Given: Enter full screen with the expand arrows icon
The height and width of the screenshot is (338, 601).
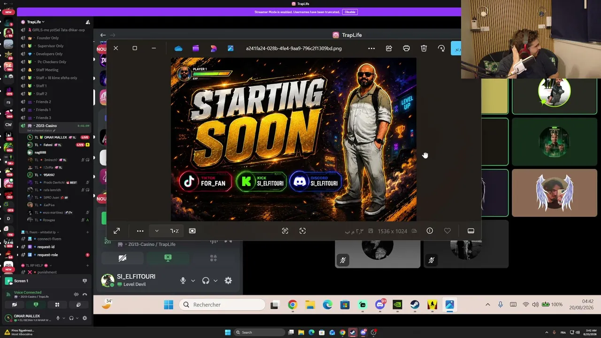Looking at the screenshot, I should tap(116, 231).
